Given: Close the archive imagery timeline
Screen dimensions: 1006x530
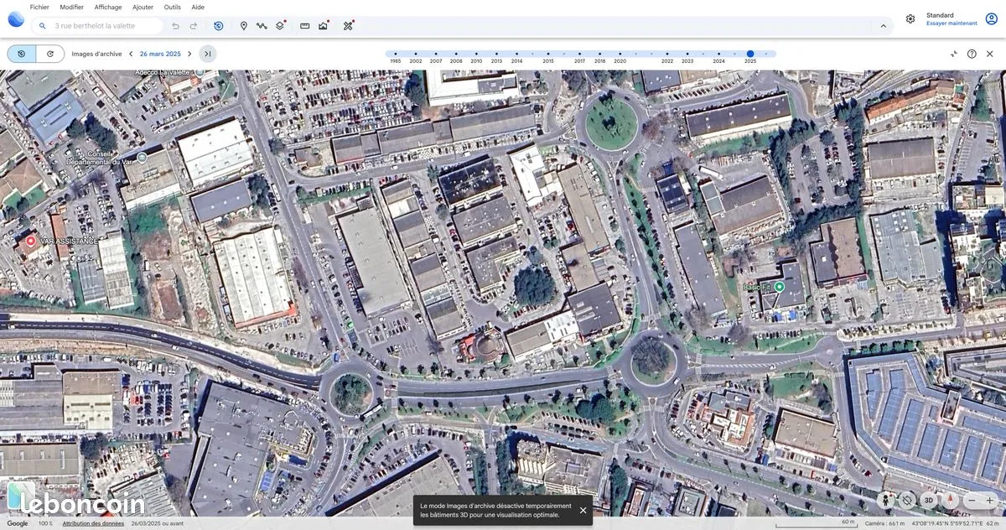Looking at the screenshot, I should [990, 54].
